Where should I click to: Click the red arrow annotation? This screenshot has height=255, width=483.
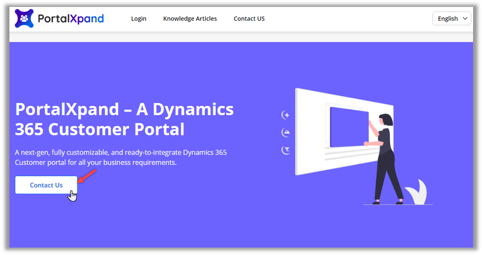(87, 175)
